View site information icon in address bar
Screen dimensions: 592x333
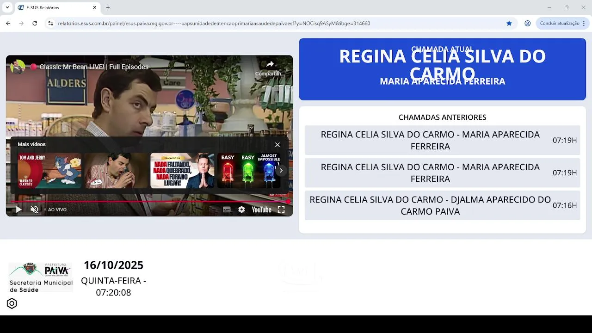point(50,23)
